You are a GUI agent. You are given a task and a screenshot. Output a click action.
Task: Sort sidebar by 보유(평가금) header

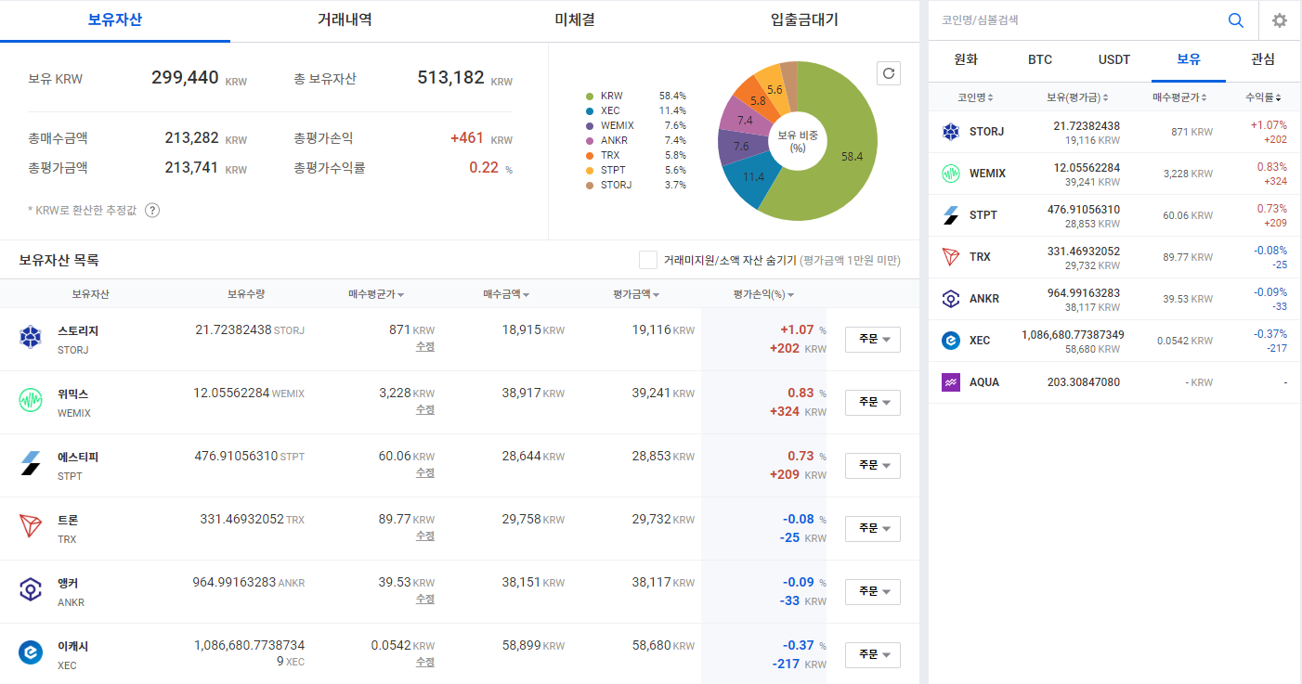point(1077,97)
